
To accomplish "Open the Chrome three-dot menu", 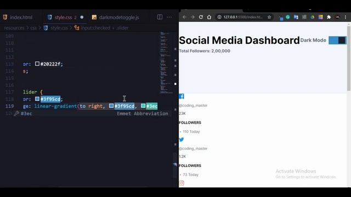I will [346, 17].
